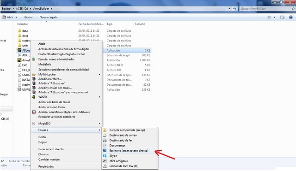Click the MyWinLocker folder icon
The image size is (296, 171).
(34, 75)
